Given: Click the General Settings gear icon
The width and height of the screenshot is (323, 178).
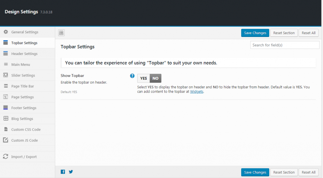Looking at the screenshot, I should point(6,32).
